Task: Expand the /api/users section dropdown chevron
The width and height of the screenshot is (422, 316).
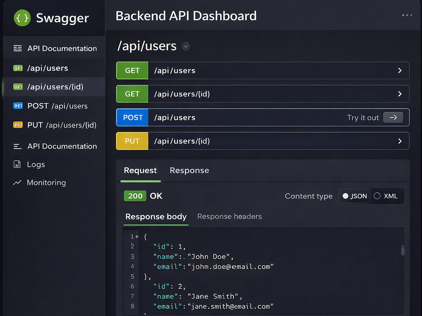Action: click(x=186, y=46)
